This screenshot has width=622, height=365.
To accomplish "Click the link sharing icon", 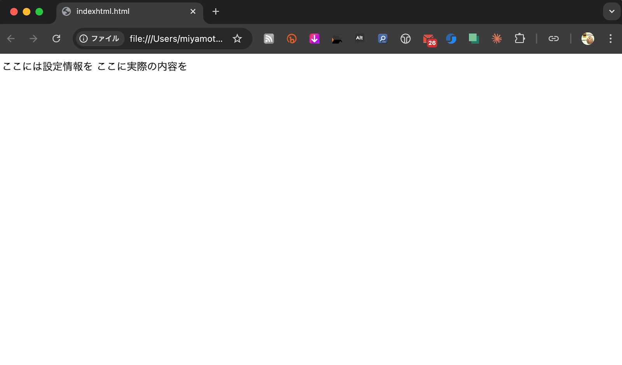I will 553,38.
